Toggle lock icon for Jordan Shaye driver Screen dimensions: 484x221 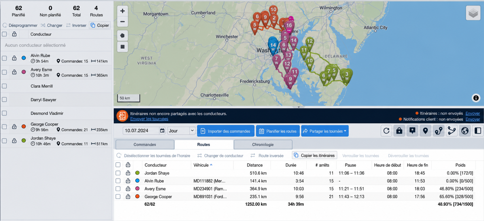[14, 141]
